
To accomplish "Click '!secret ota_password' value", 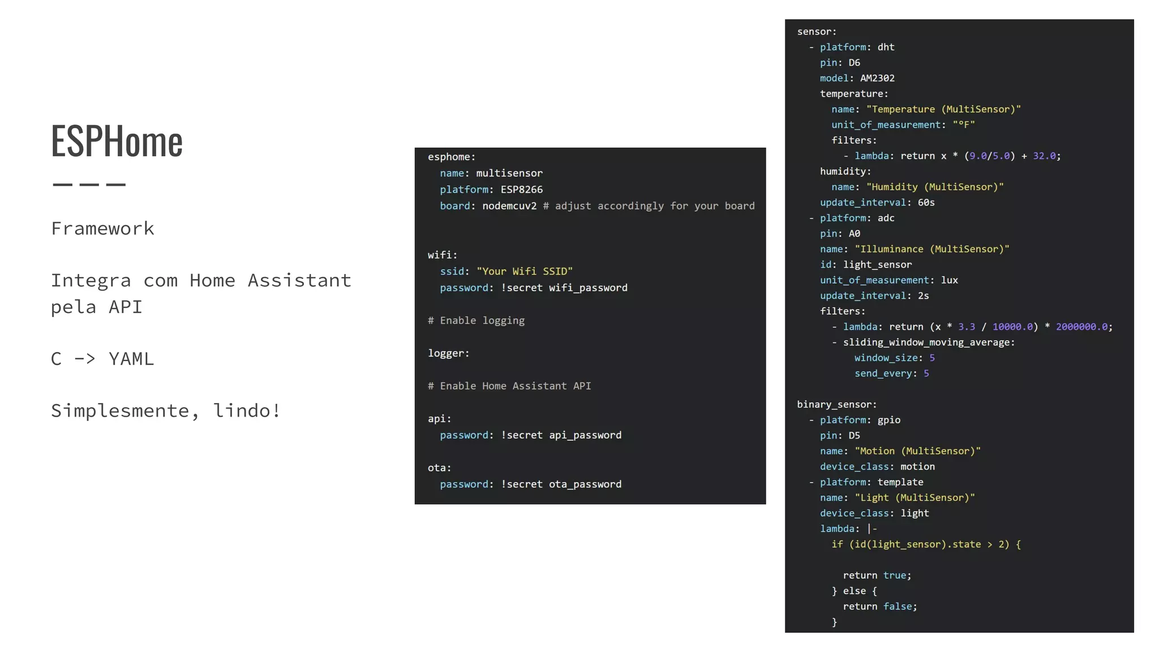I will 561,484.
